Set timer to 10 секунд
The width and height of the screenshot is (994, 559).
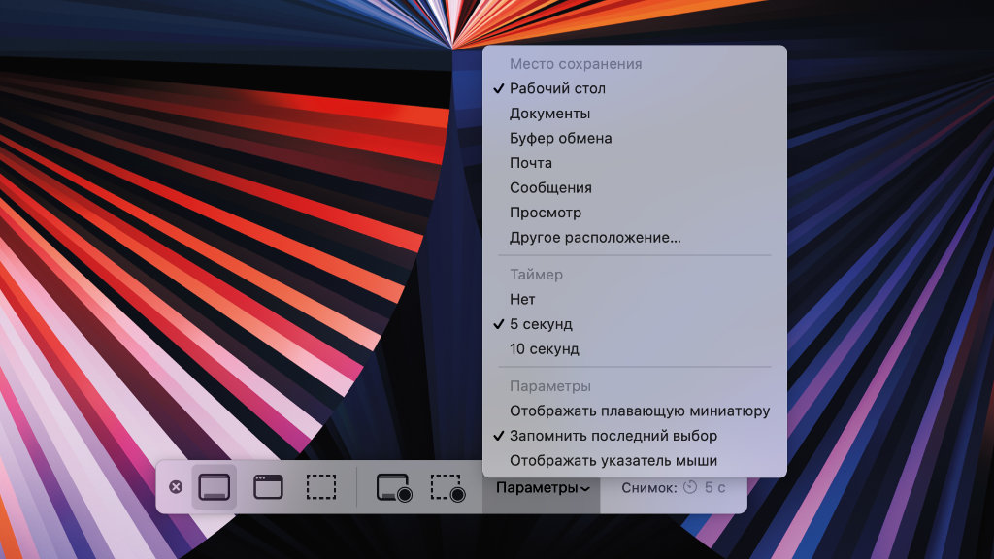544,349
